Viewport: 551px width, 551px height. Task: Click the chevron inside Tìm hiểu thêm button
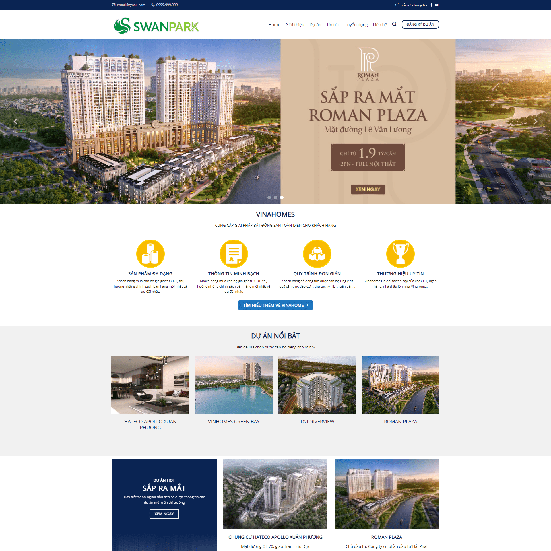[307, 305]
